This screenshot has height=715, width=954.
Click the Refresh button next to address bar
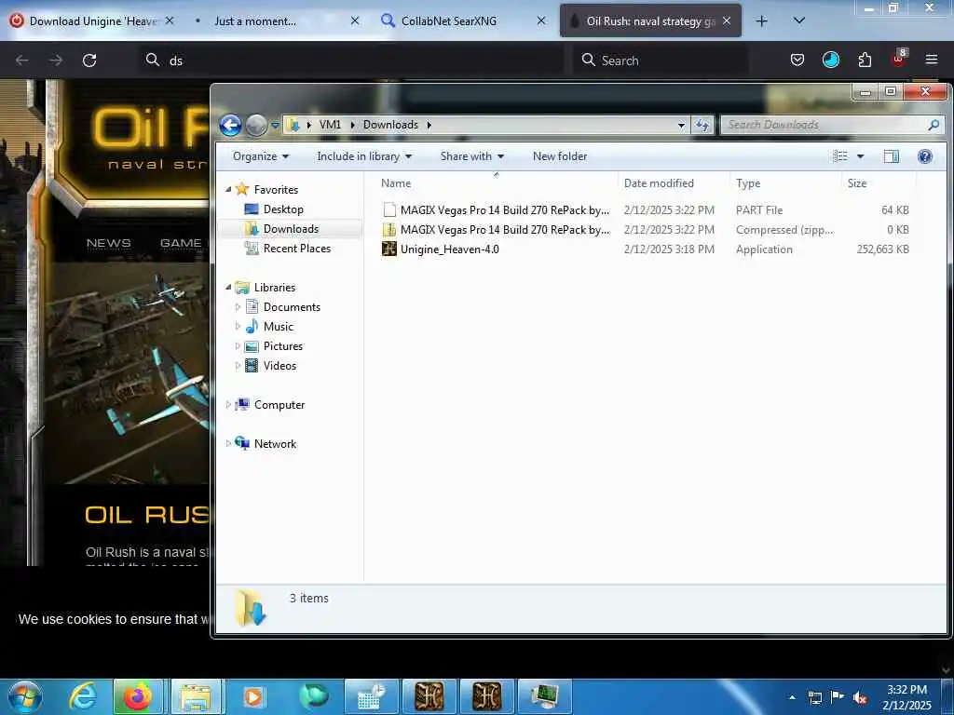[702, 125]
